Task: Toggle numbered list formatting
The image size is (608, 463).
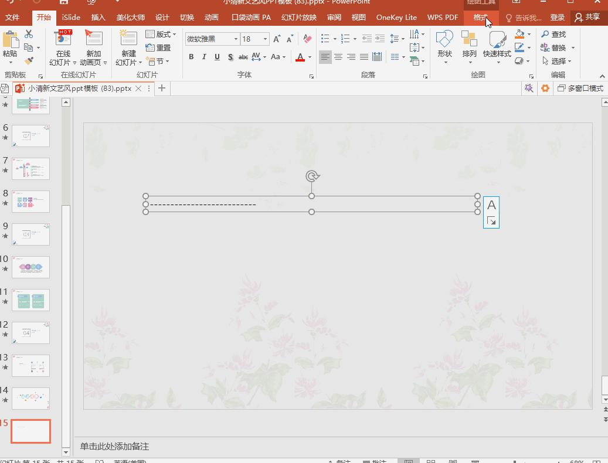Action: click(344, 39)
